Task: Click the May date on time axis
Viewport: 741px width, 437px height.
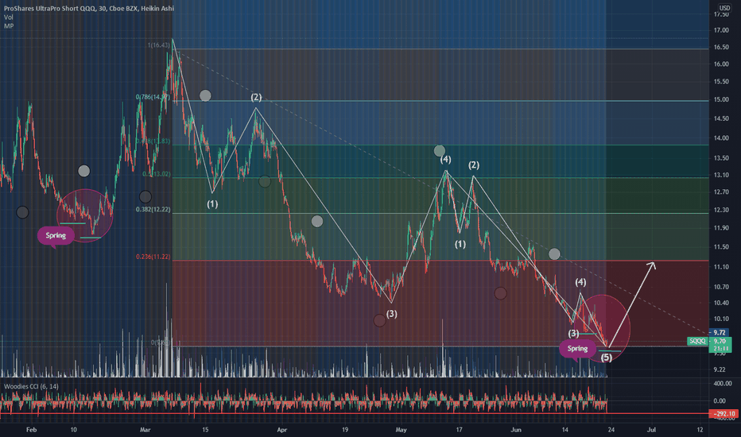Action: point(402,429)
